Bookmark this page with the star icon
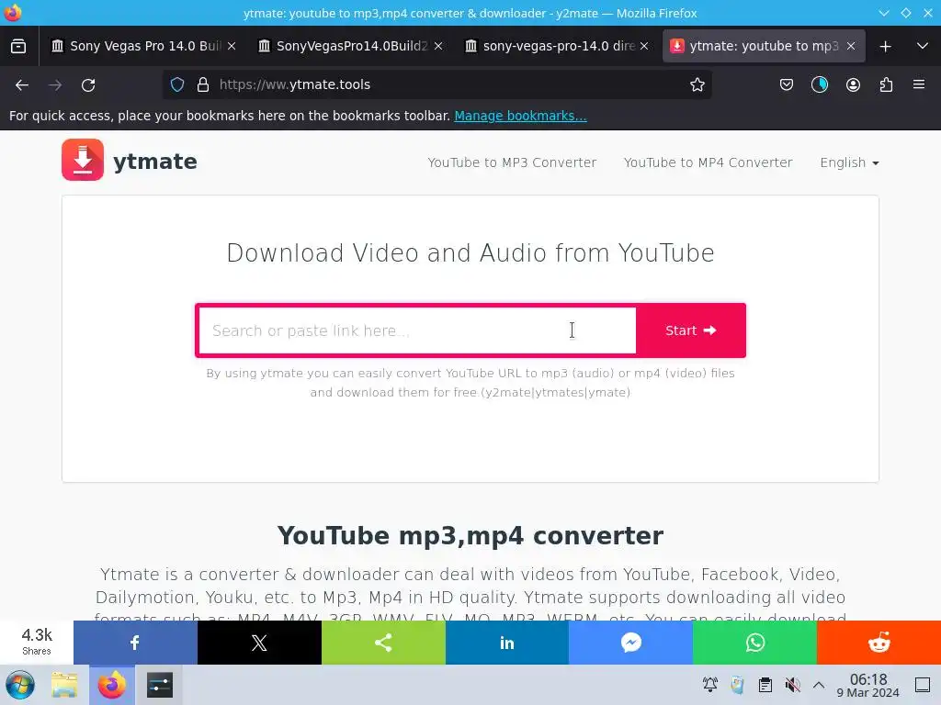Viewport: 941px width, 705px height. click(x=697, y=85)
